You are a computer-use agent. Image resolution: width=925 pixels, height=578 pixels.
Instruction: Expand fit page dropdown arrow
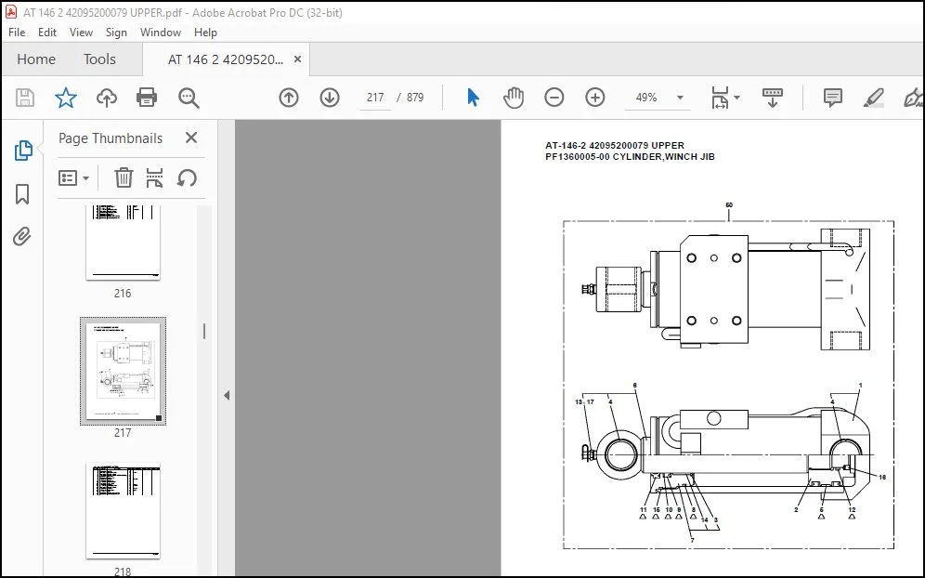[x=736, y=98]
